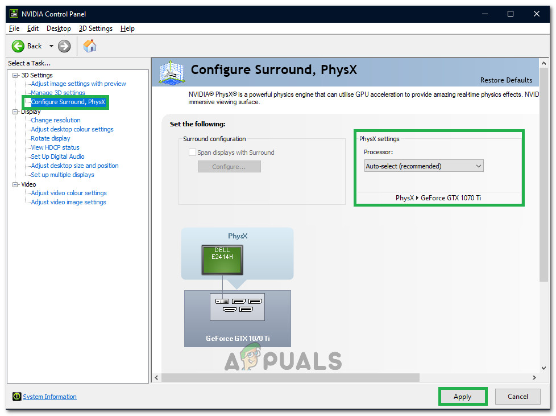The height and width of the screenshot is (416, 556).
Task: Toggle Span displays with Surround checkbox
Action: 192,153
